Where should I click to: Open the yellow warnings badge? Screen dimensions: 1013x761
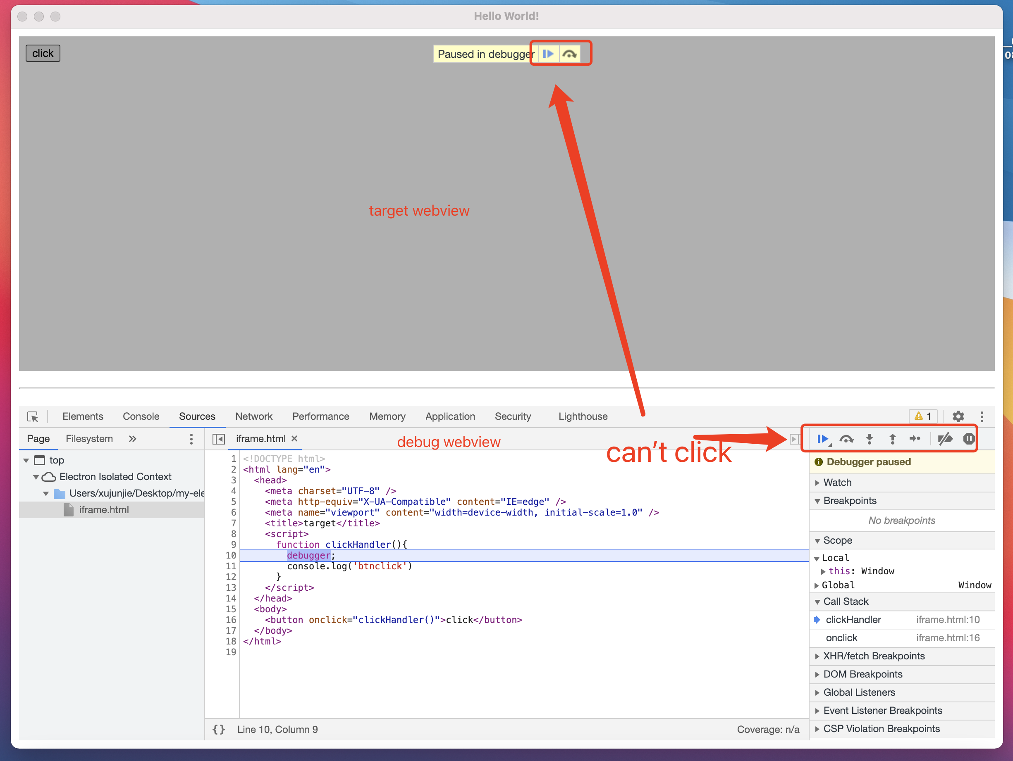[x=923, y=416]
